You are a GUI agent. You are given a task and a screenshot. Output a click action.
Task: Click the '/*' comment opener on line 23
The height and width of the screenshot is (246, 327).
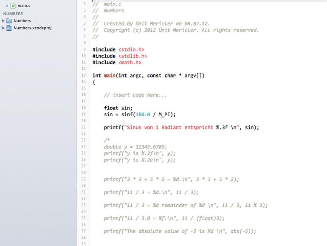pyautogui.click(x=107, y=140)
